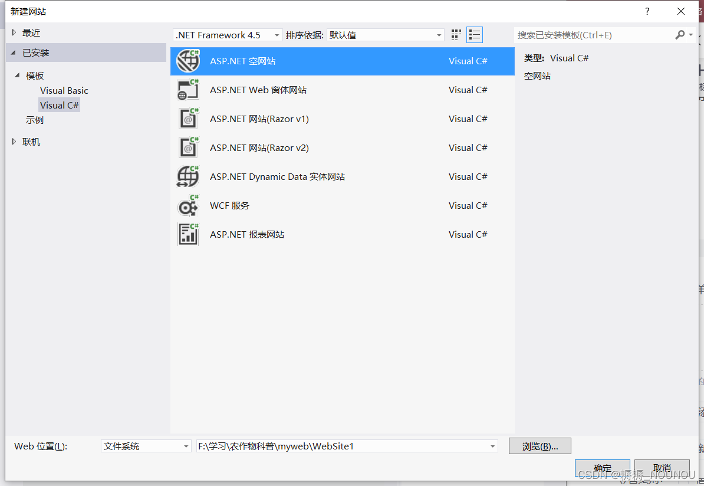Screen dimensions: 704x486
Task: Close the 新建网站 dialog
Action: coord(680,11)
